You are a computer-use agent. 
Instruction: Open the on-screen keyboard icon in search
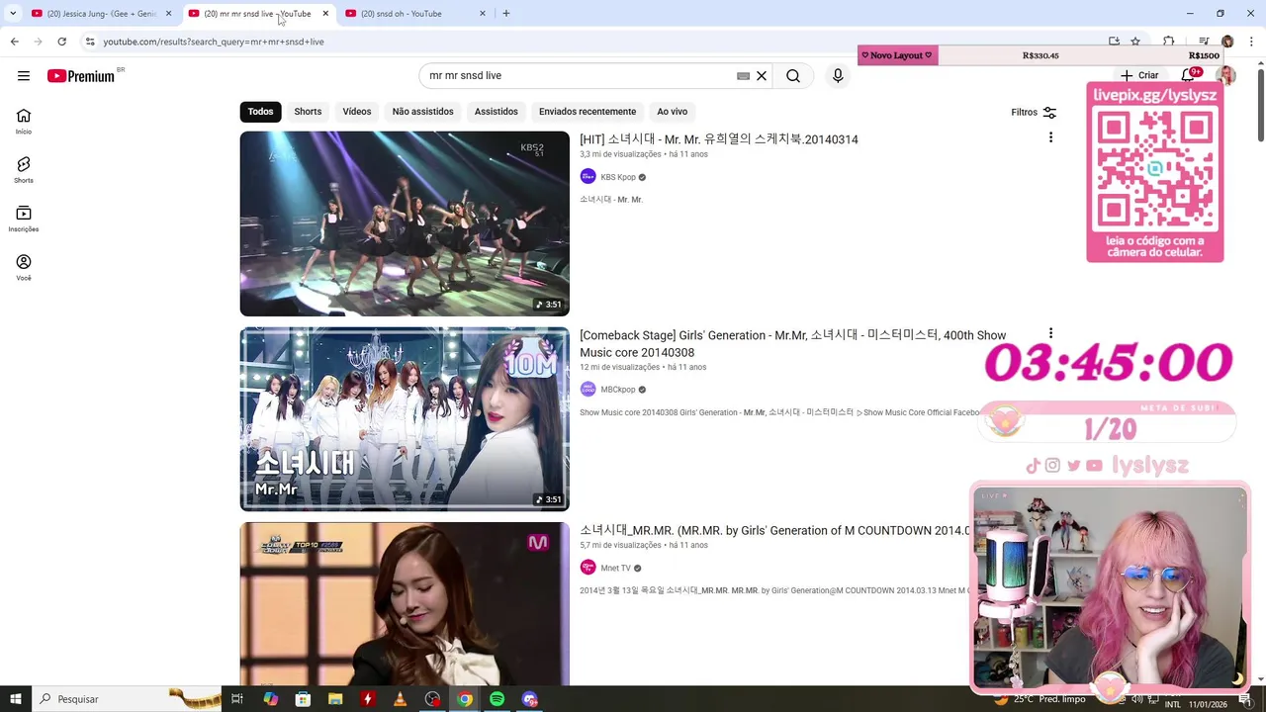[743, 76]
